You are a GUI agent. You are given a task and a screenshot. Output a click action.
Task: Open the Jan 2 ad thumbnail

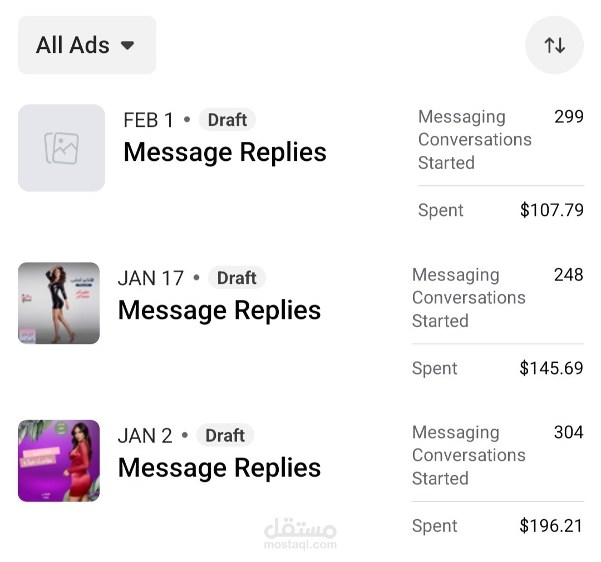(x=59, y=461)
